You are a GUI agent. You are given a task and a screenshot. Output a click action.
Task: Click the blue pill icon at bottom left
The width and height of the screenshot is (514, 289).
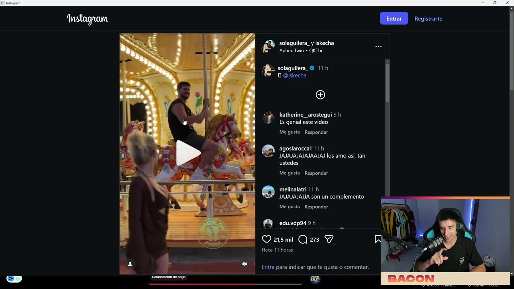point(14,279)
